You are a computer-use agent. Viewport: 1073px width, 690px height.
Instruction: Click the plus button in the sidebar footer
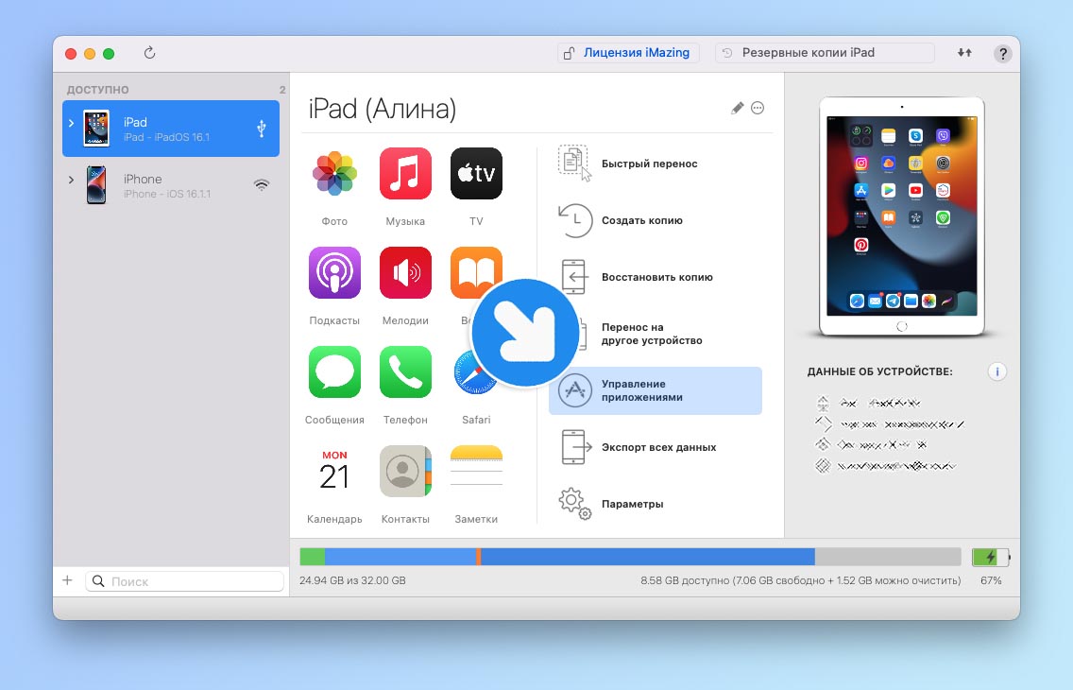pos(67,580)
